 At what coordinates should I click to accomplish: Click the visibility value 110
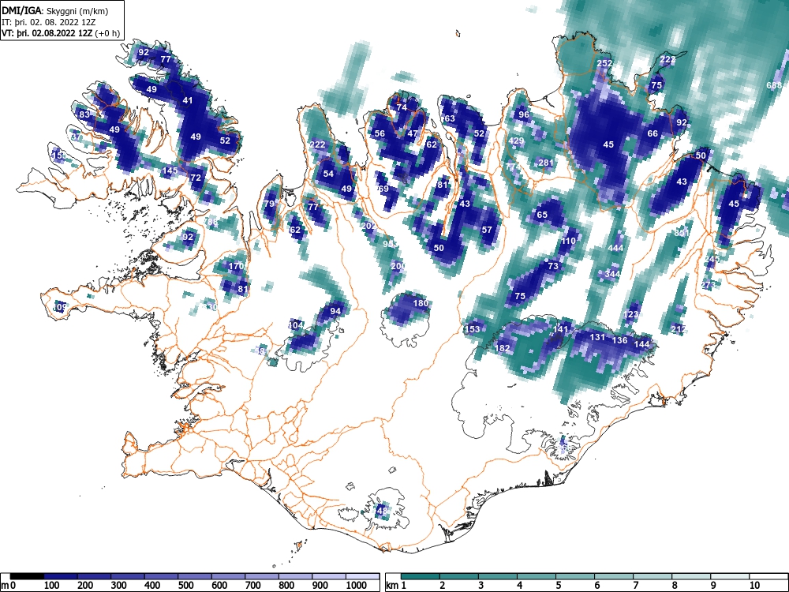568,241
